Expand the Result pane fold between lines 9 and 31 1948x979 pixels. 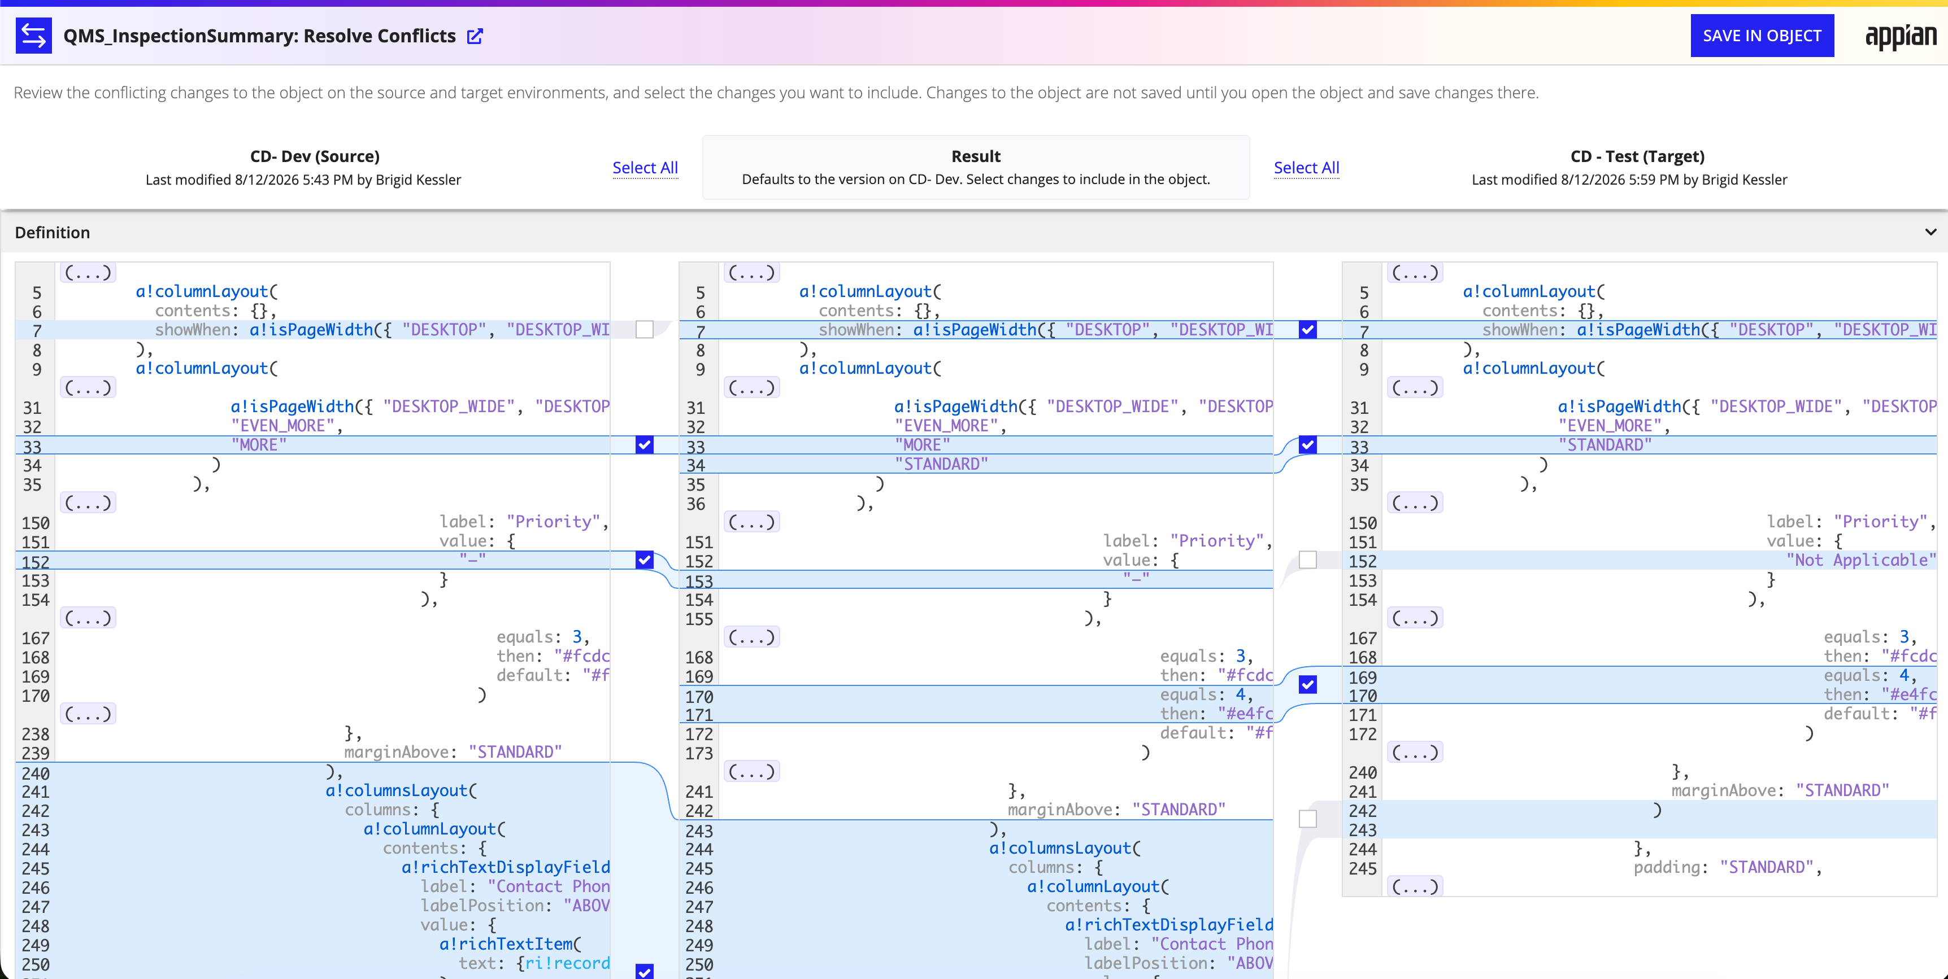tap(751, 388)
